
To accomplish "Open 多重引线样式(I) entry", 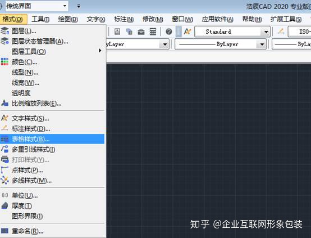I will tap(52, 149).
